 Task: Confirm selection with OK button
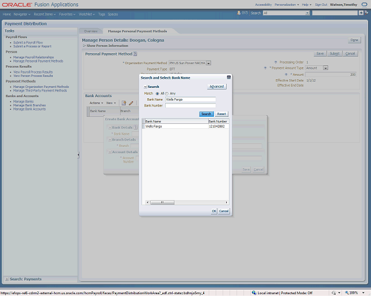213,211
